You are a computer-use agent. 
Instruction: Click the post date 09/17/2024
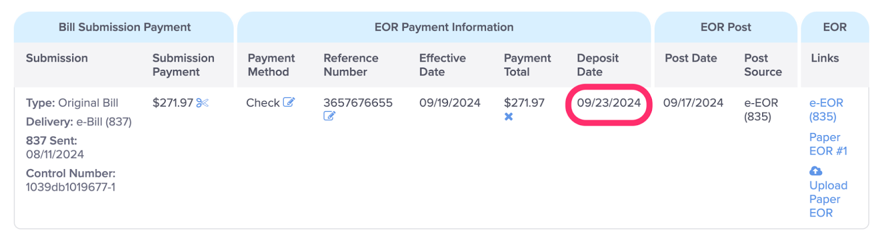tap(693, 103)
